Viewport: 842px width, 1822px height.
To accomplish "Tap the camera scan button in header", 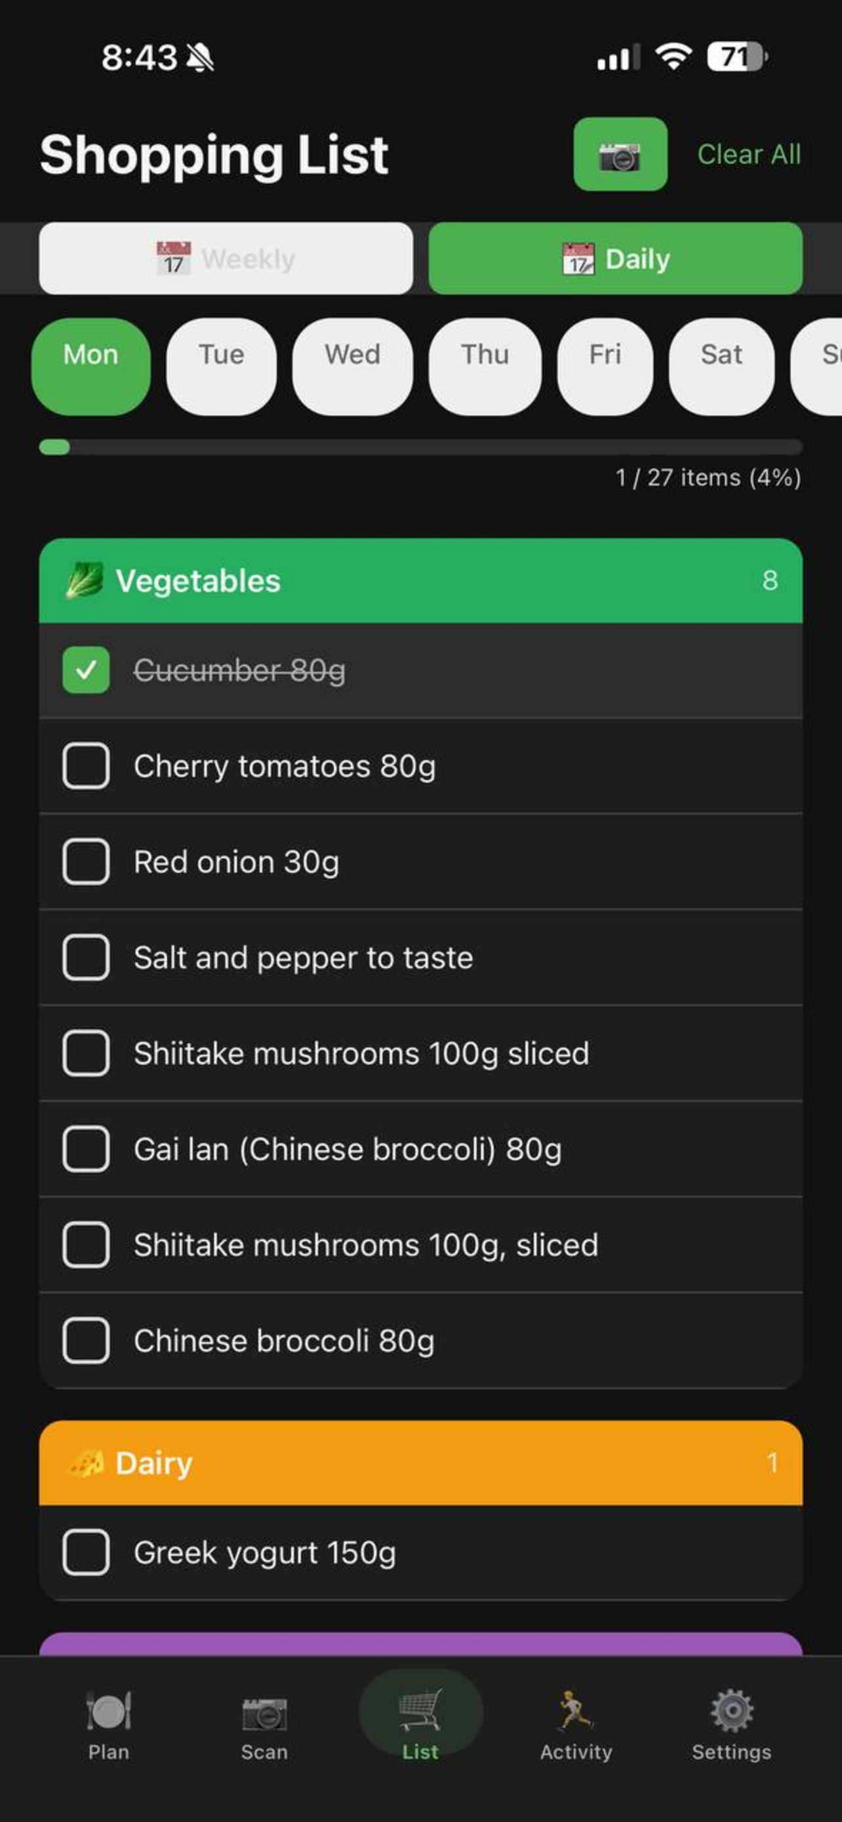I will pos(619,154).
